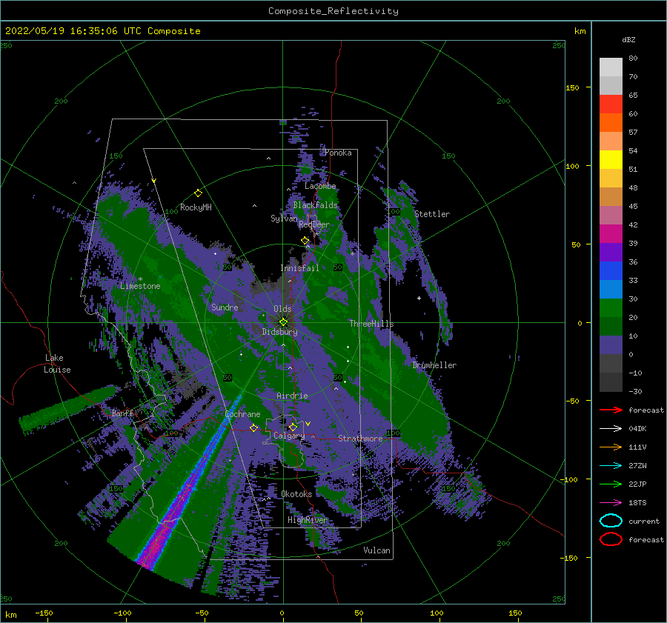Click the cyan 27ZW arrow icon
The height and width of the screenshot is (623, 667).
pos(611,466)
